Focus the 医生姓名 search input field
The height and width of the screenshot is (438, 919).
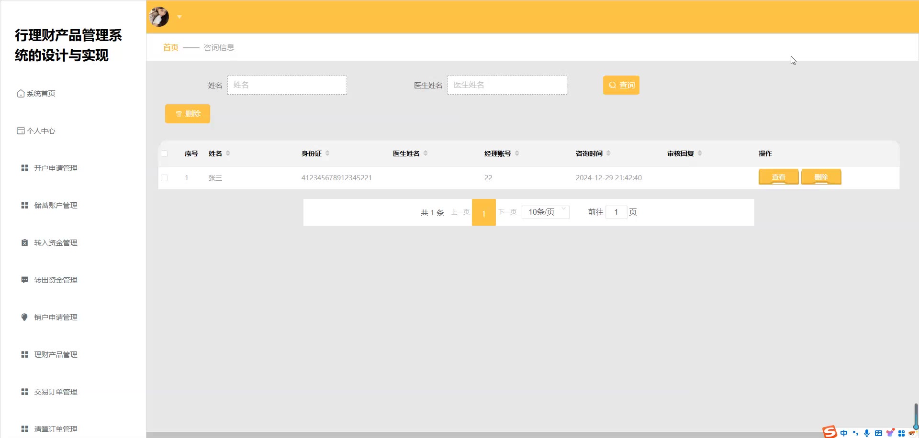(507, 85)
